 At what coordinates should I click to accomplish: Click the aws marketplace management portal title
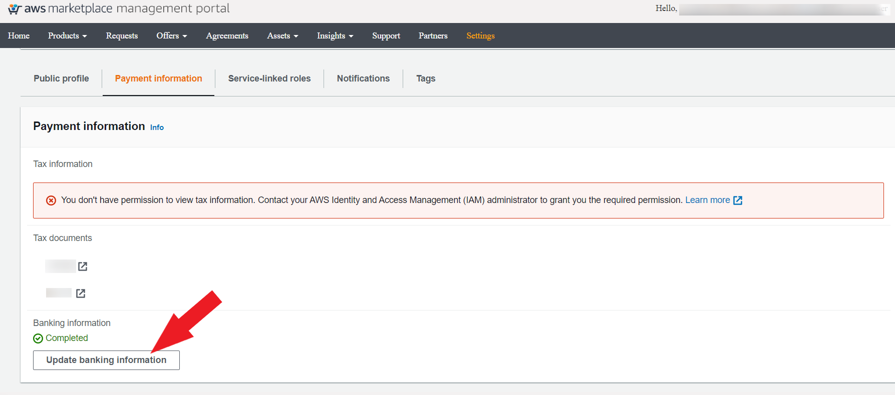pyautogui.click(x=127, y=8)
